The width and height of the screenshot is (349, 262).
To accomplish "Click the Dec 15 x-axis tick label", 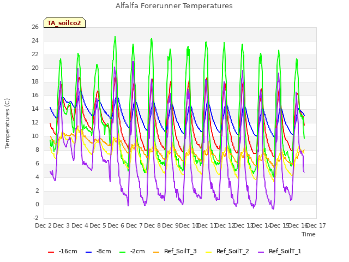I will 280,225.
